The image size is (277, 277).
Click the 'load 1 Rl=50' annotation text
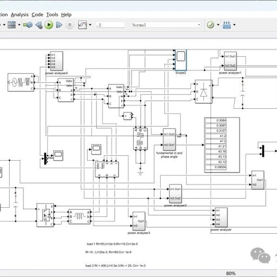point(113,244)
